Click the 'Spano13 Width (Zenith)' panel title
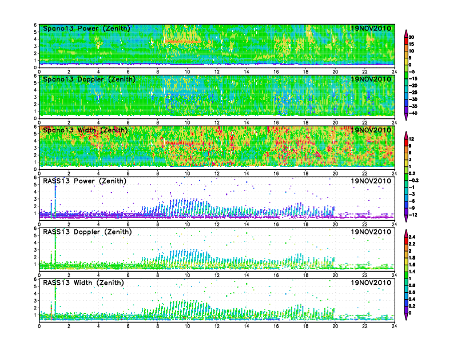 [85, 130]
